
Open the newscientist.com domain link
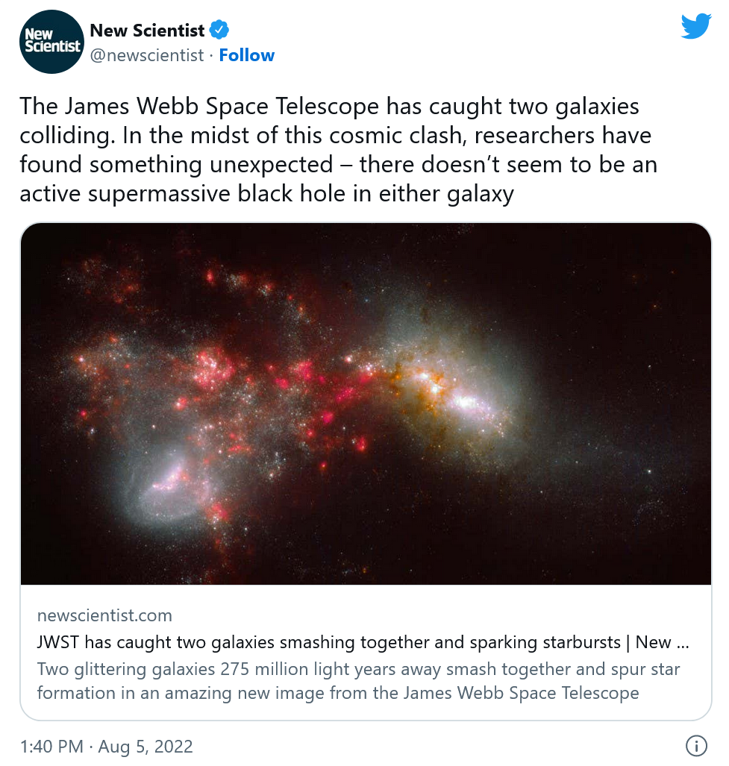104,615
